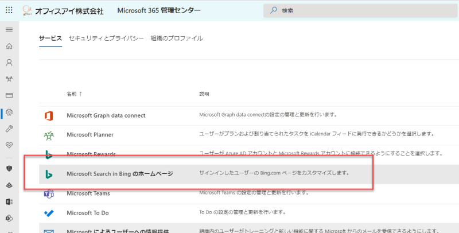Switch to セキュリティとプライバシー tab

[106, 38]
